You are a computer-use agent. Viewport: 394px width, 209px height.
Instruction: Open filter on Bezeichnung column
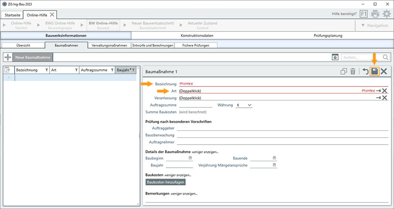coord(47,70)
